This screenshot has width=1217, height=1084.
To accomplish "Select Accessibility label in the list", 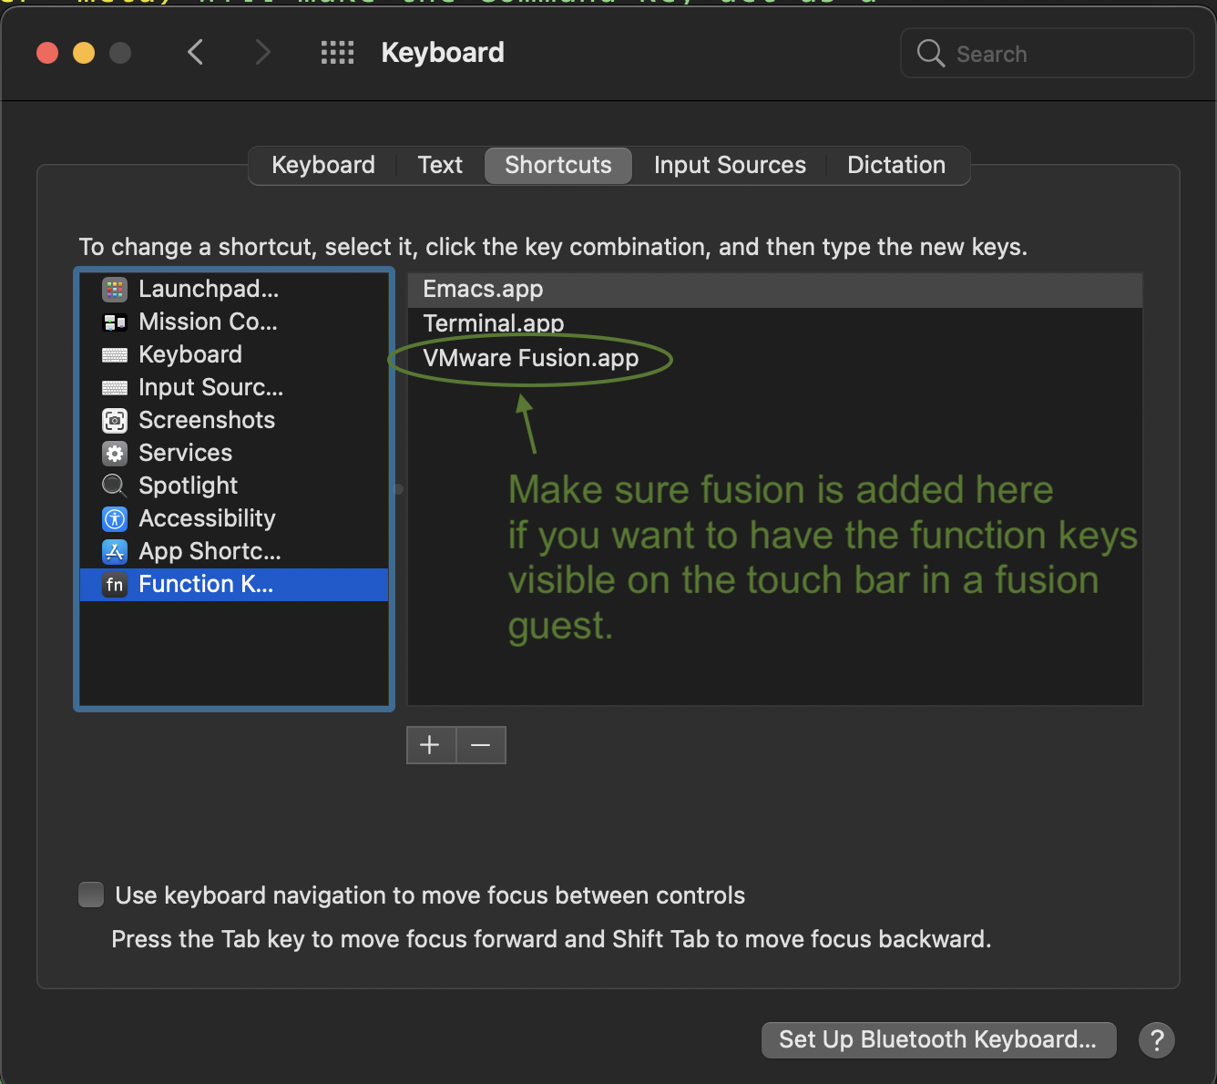I will (x=207, y=519).
